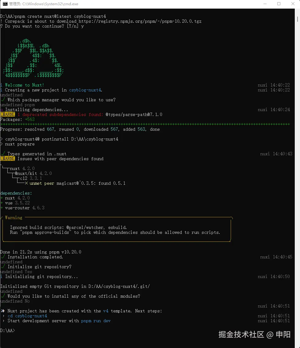Click the tree entry 'c12 3.3.1'
The image size is (300, 348).
[31, 178]
